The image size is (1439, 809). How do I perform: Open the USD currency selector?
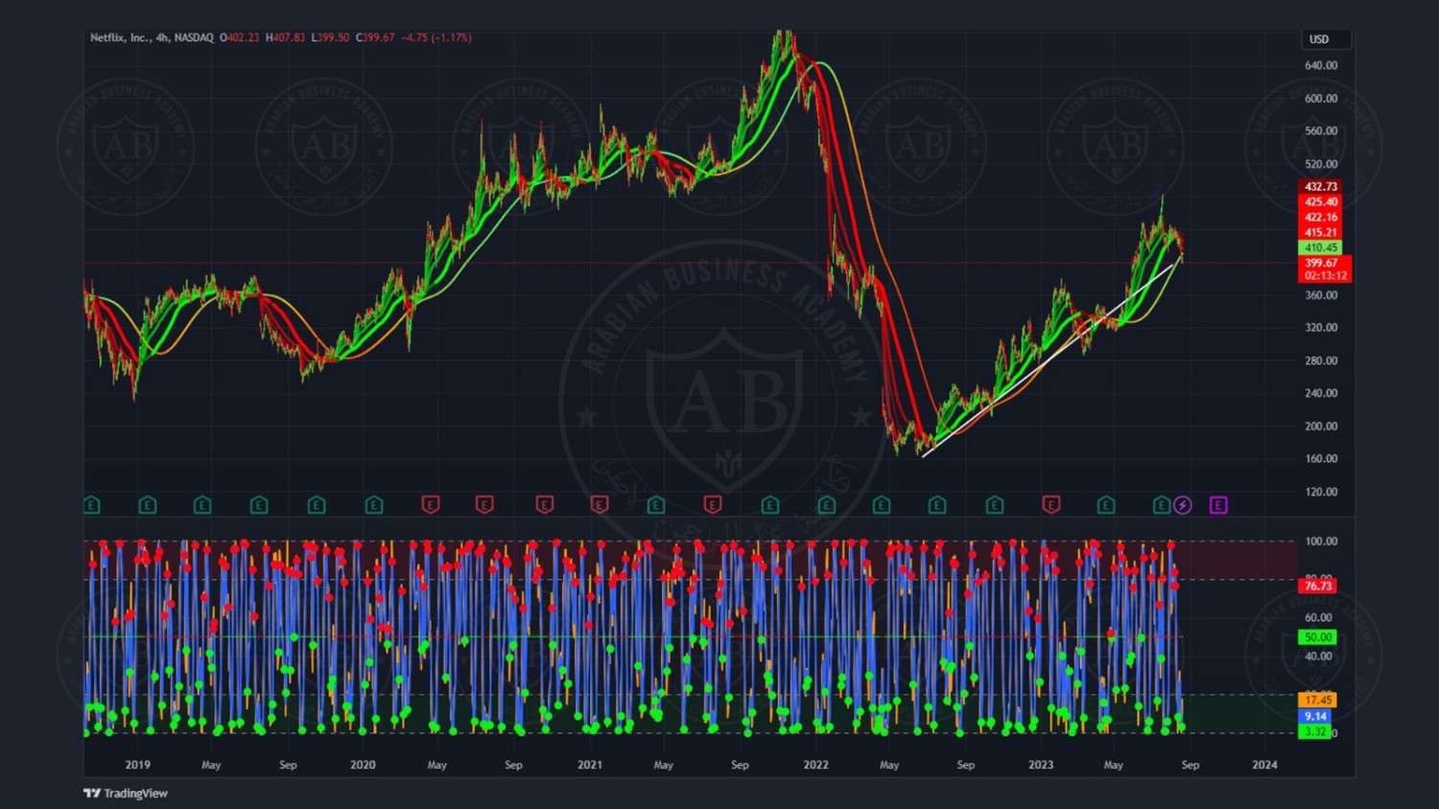click(x=1328, y=39)
